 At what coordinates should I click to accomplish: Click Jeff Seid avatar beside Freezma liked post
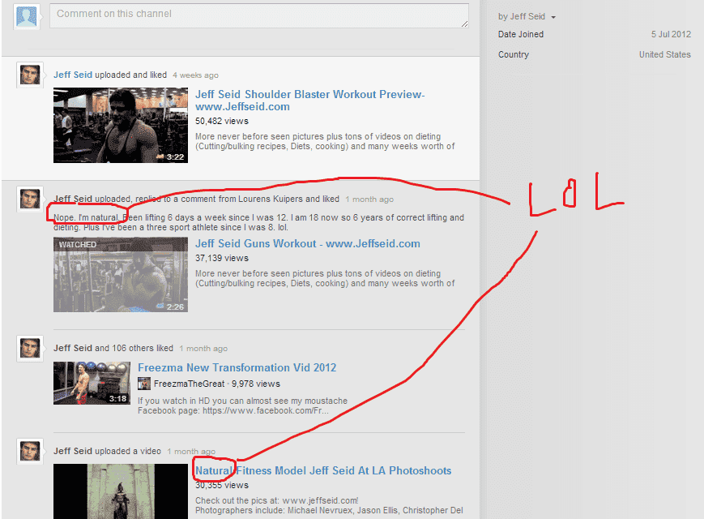click(x=30, y=349)
